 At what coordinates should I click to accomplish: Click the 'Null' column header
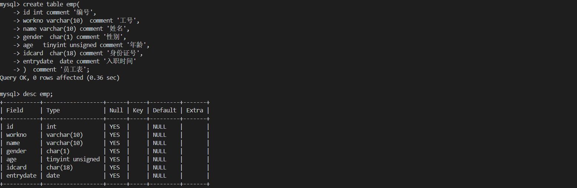click(x=116, y=110)
